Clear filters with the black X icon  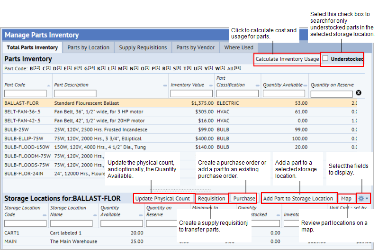[359, 93]
